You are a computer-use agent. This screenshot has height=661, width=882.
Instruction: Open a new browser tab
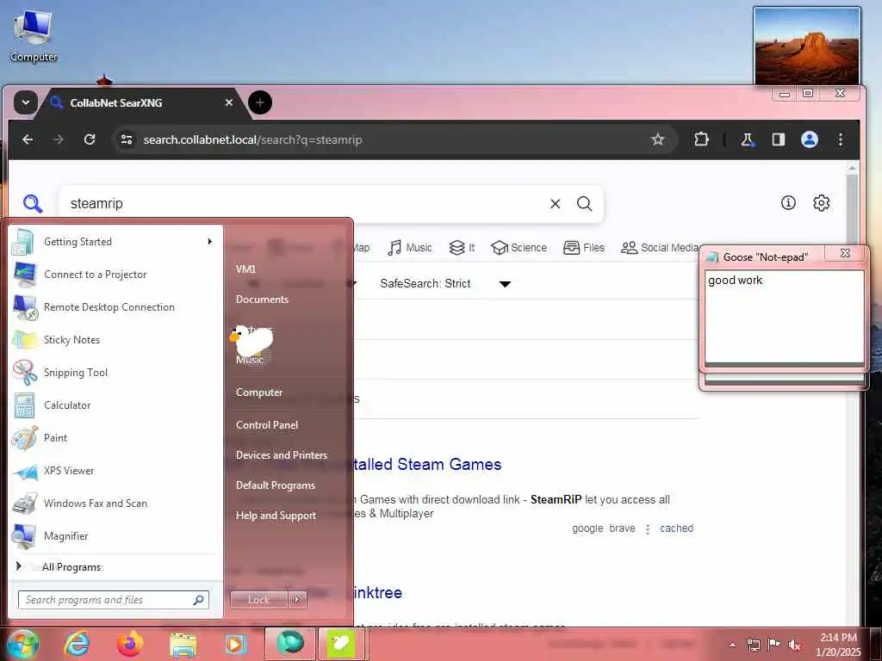pyautogui.click(x=260, y=103)
